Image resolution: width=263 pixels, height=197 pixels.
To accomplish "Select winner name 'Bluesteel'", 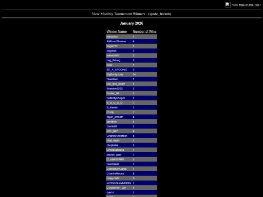I will click(112, 79).
